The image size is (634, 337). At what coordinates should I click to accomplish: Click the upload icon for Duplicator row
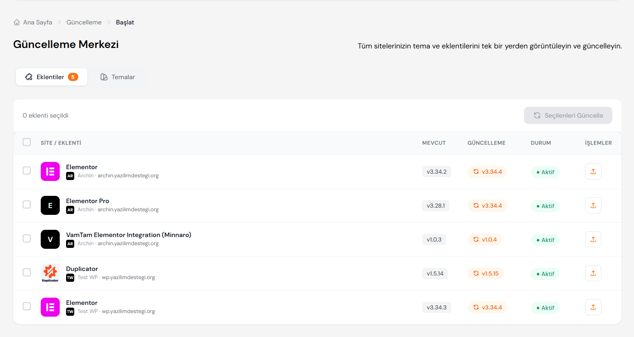coord(593,273)
